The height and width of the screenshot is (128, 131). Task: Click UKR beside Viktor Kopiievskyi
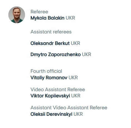click(76, 96)
